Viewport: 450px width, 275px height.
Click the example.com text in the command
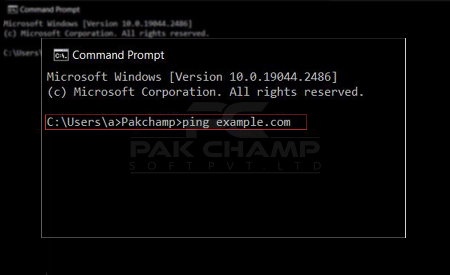(x=253, y=122)
